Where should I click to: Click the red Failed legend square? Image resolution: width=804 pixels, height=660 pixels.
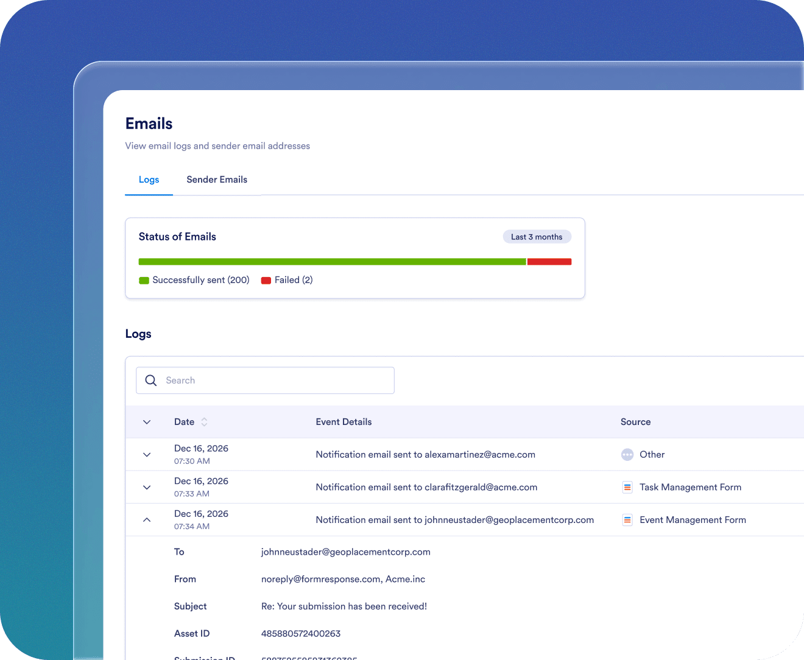(266, 281)
